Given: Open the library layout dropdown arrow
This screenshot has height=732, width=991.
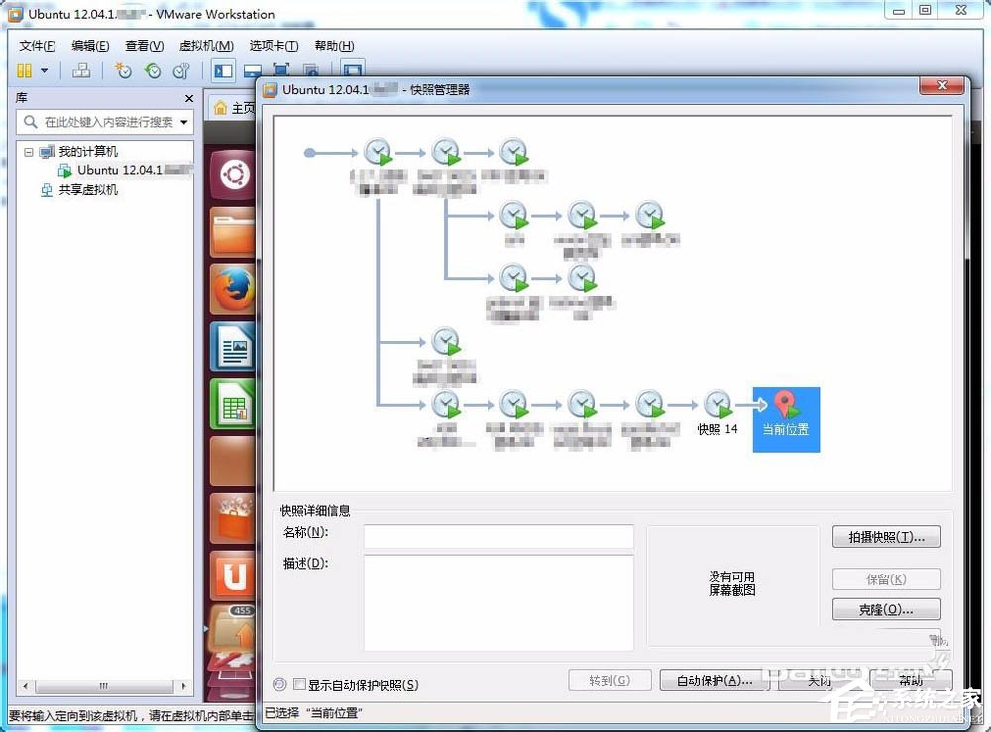Looking at the screenshot, I should click(44, 70).
